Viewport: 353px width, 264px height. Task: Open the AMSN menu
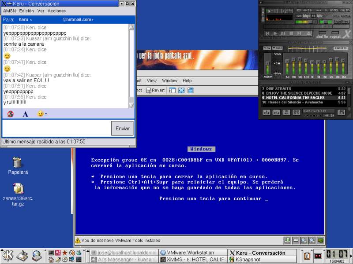coord(9,11)
